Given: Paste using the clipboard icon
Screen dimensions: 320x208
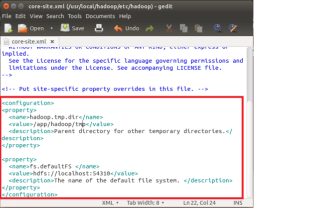Looking at the screenshot, I should (198, 28).
